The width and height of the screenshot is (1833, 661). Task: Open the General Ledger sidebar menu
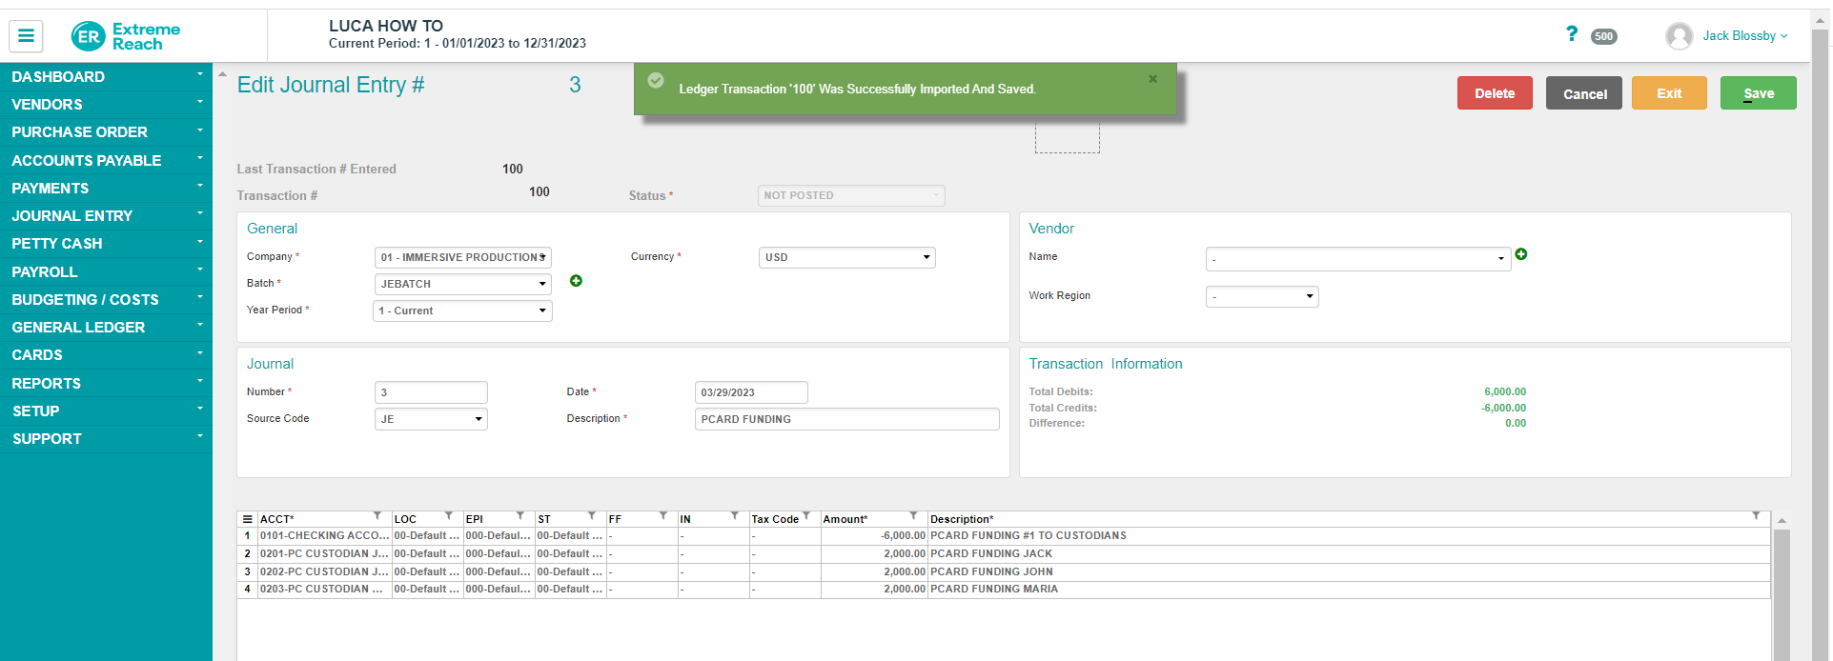[106, 328]
